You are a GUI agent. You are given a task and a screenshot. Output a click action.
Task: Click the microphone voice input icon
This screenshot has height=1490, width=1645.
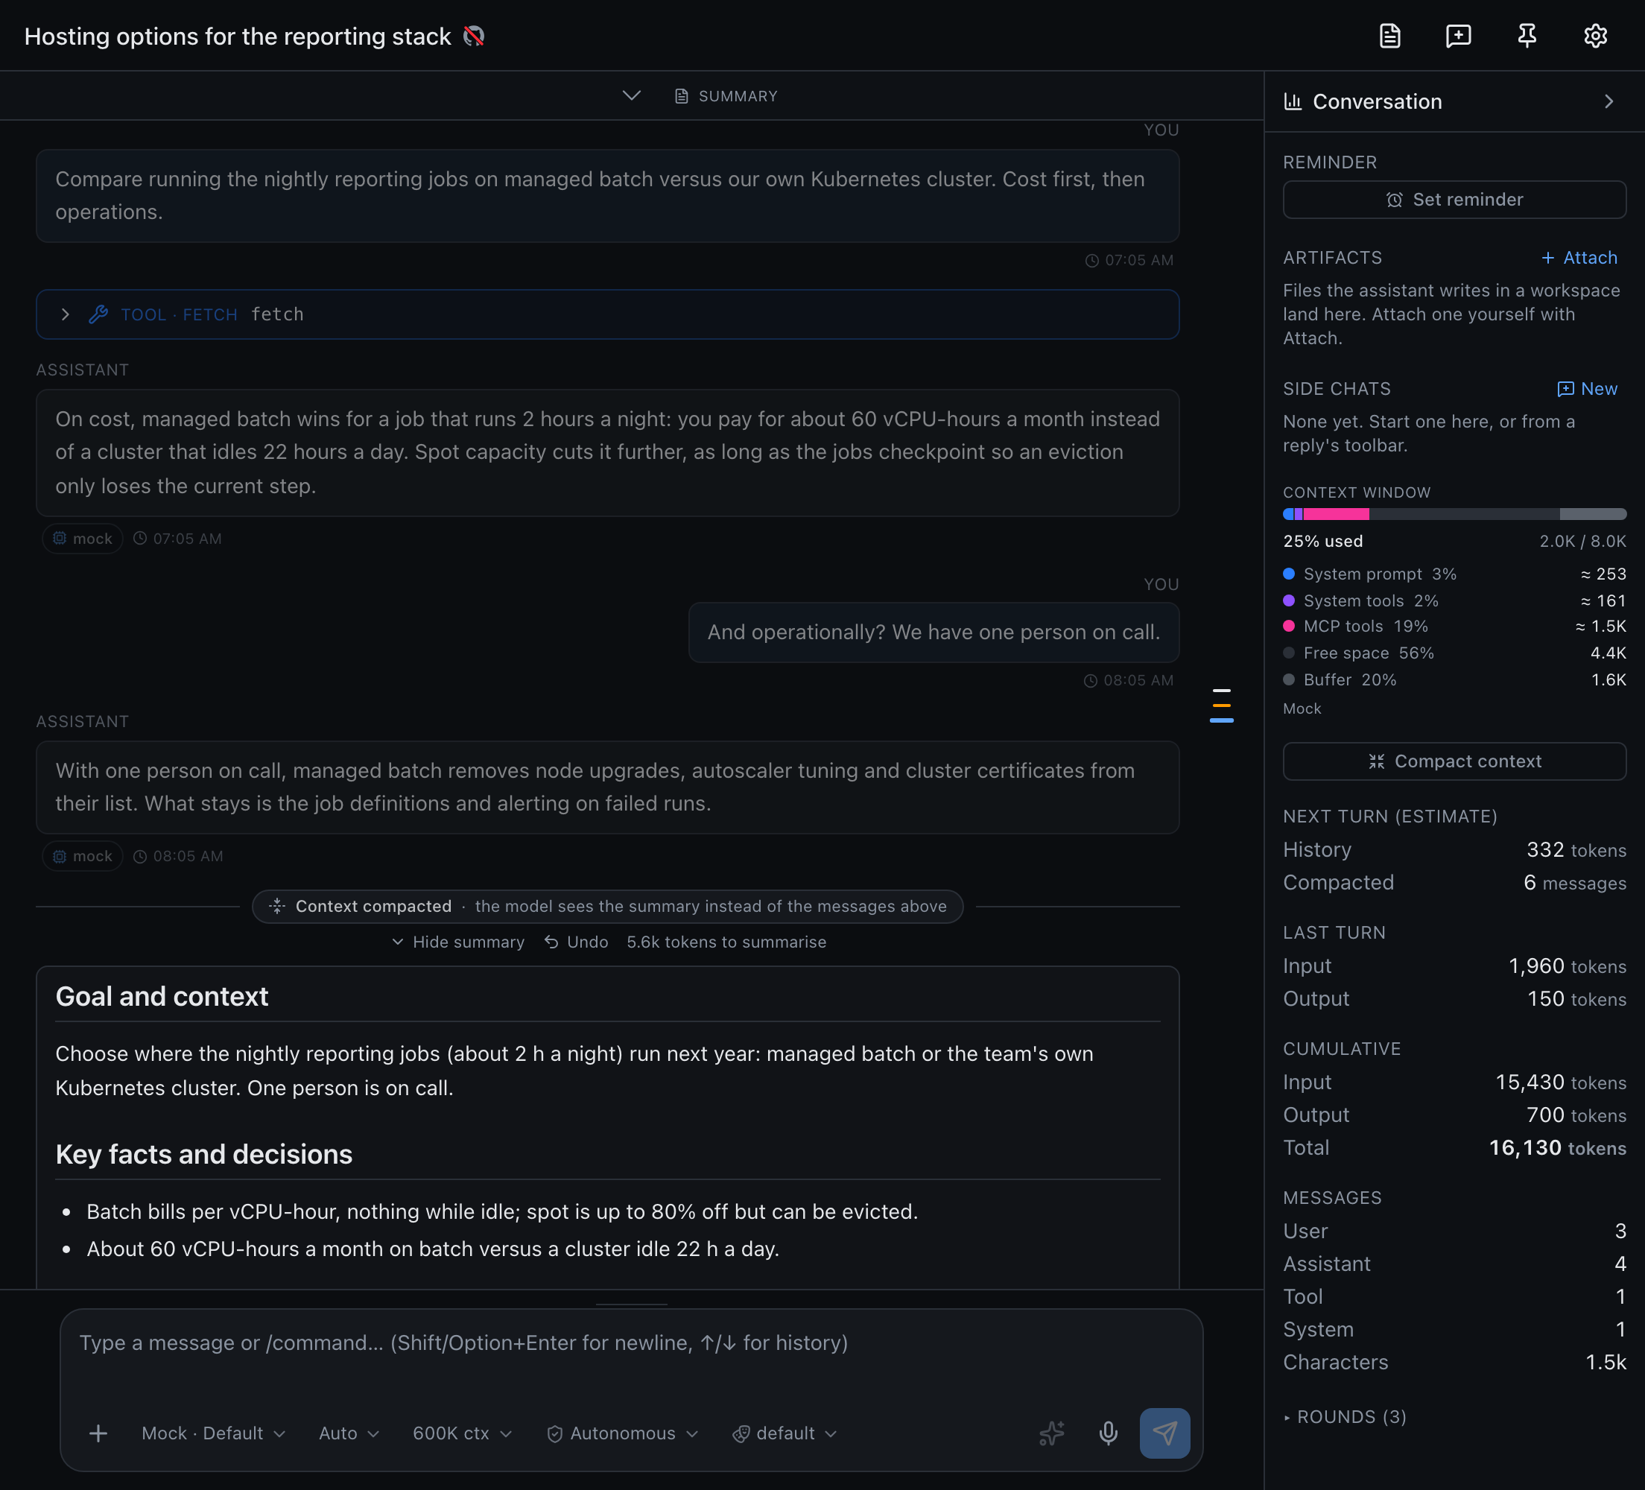1108,1433
